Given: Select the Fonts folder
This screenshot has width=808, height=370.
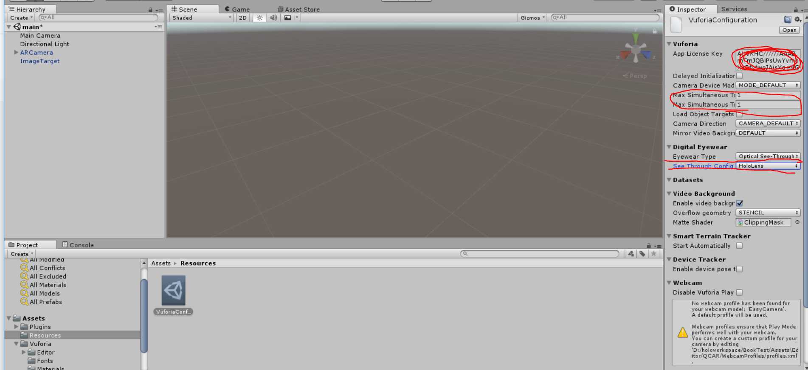Looking at the screenshot, I should pyautogui.click(x=45, y=361).
